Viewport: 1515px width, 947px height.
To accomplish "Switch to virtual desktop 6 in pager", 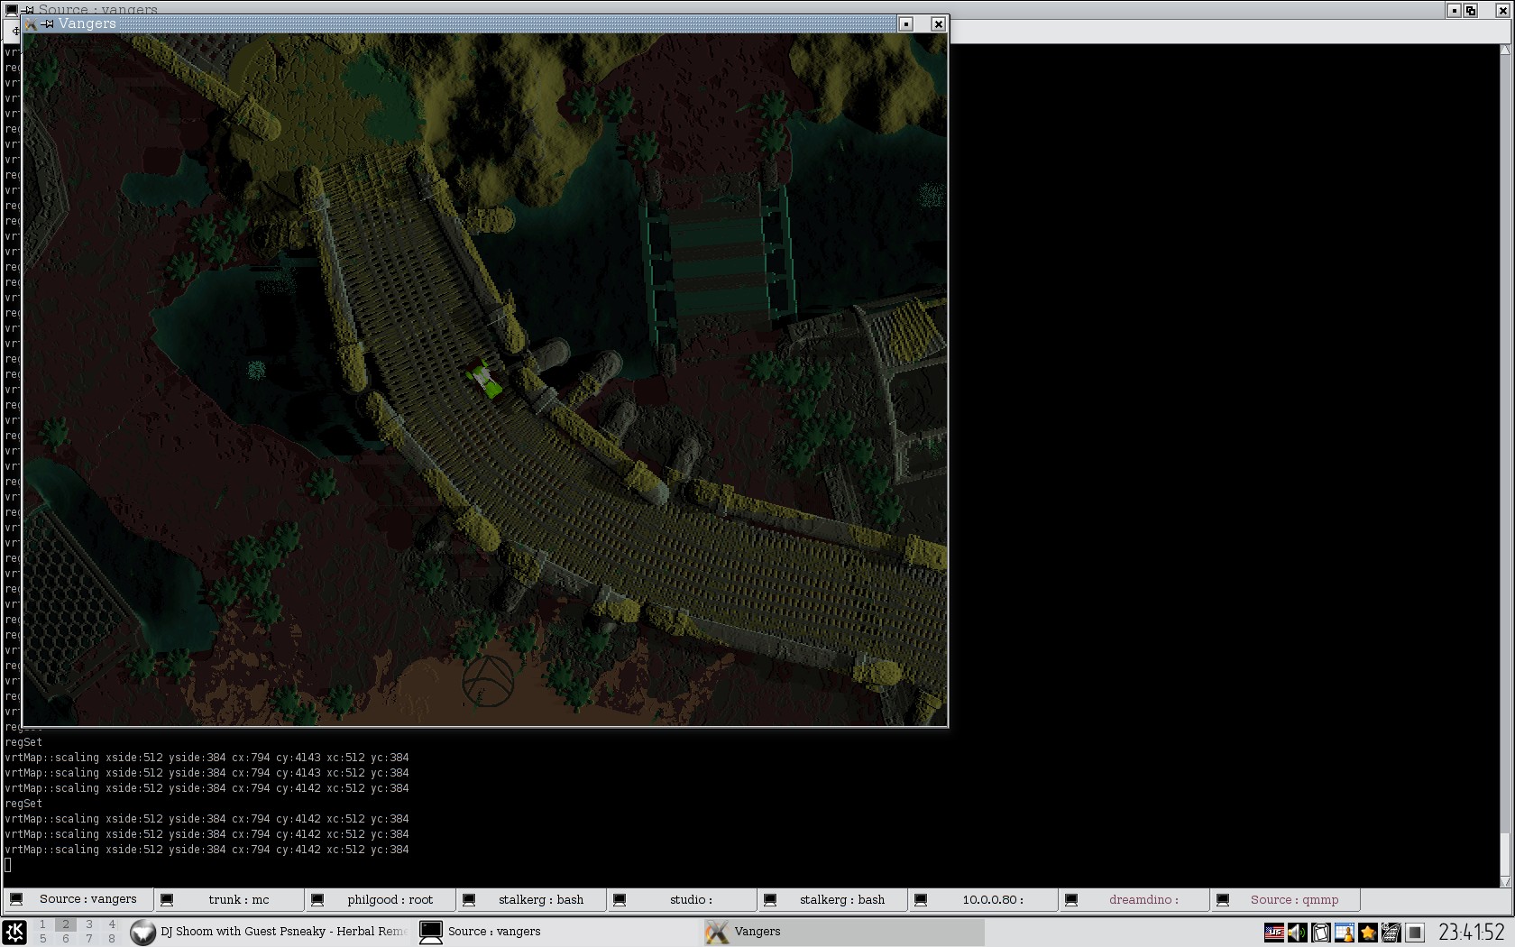I will point(66,939).
